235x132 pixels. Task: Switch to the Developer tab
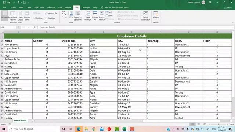coord(86,7)
